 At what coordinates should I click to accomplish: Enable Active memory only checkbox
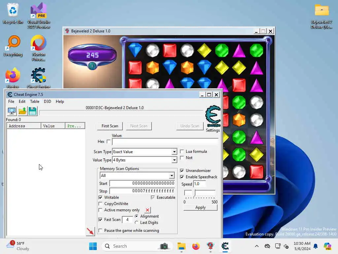pyautogui.click(x=100, y=210)
